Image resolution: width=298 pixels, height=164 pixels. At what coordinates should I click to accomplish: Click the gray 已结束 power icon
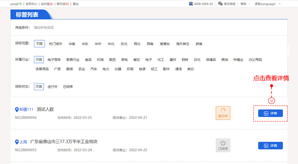223,143
